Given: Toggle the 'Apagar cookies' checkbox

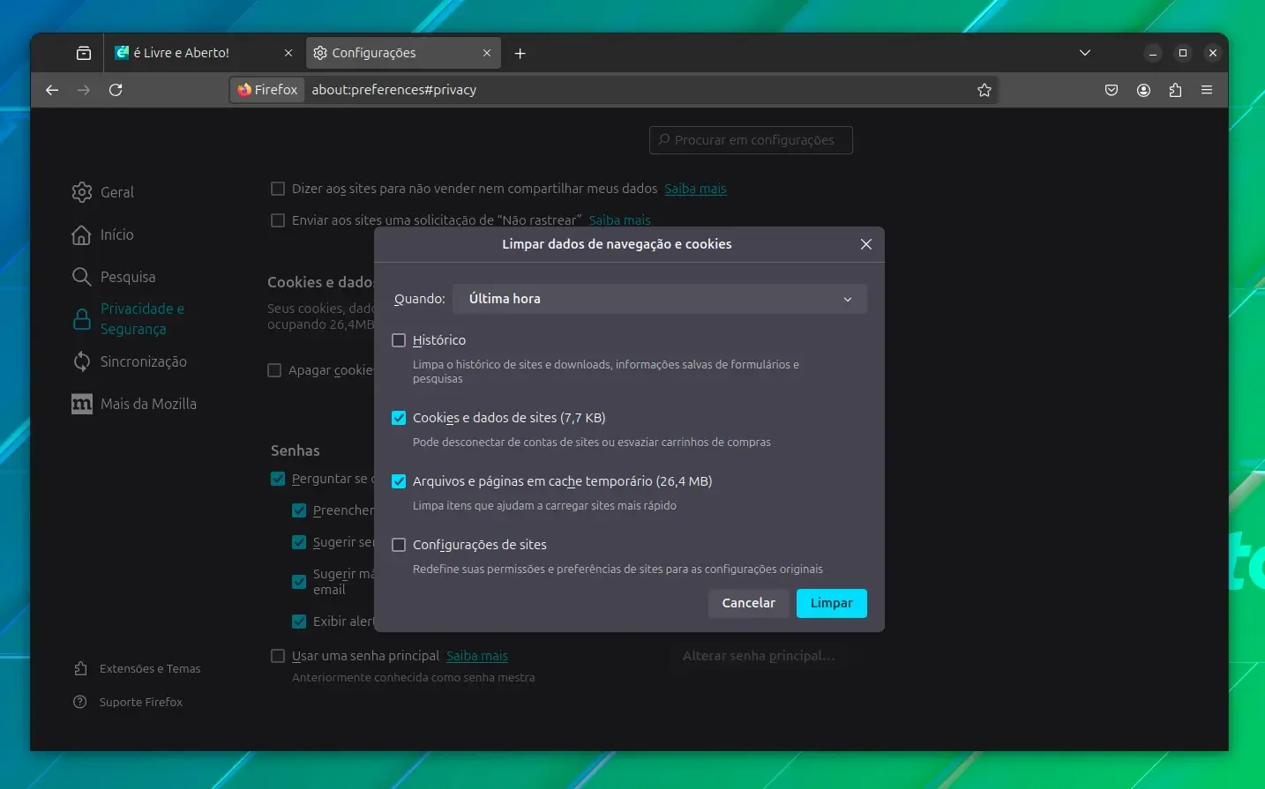Looking at the screenshot, I should coord(274,370).
